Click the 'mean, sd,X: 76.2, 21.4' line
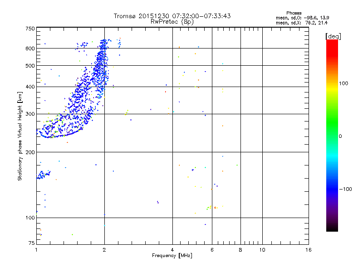Image resolution: width=363 pixels, height=272 pixels. pos(302,23)
